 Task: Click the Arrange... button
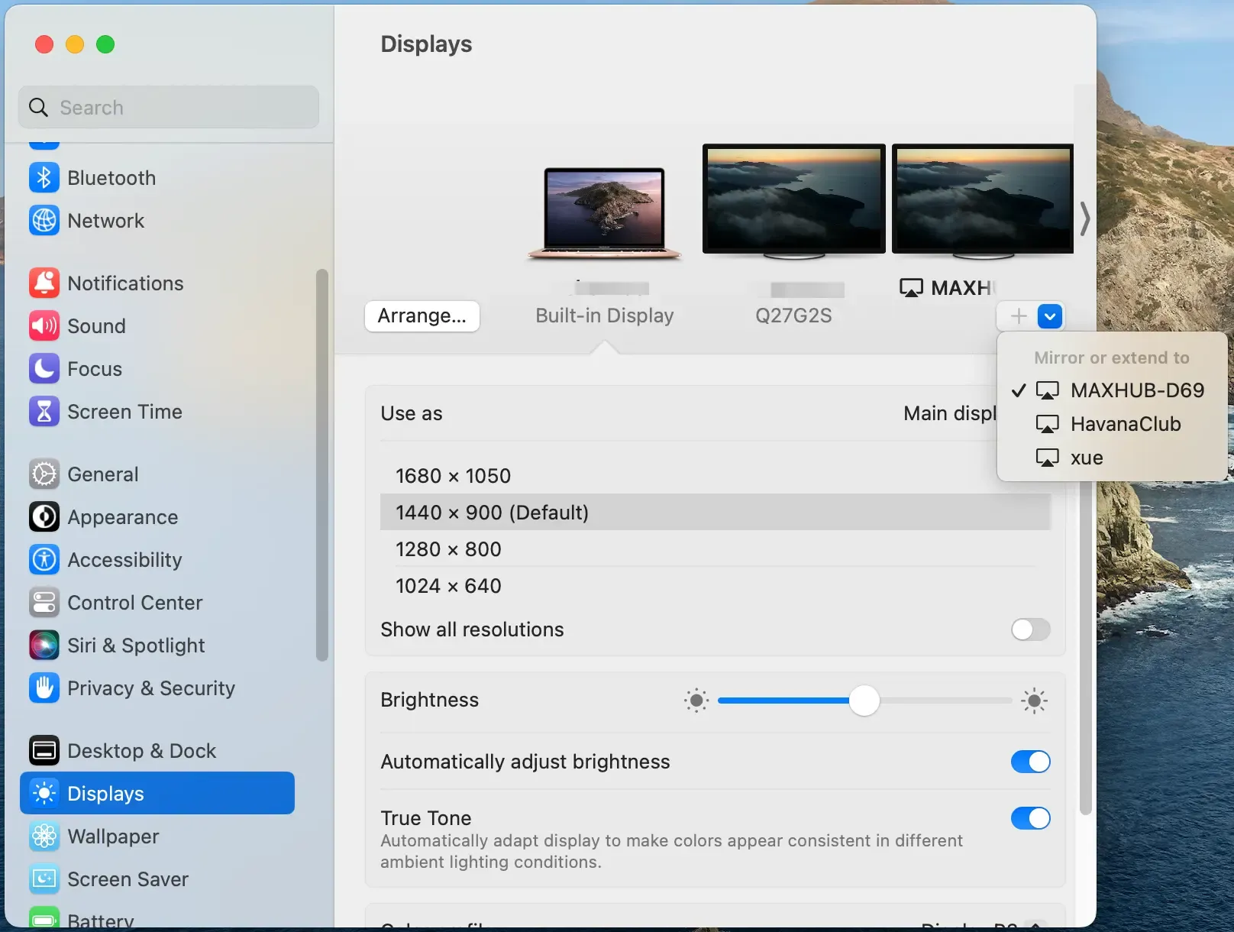coord(422,316)
